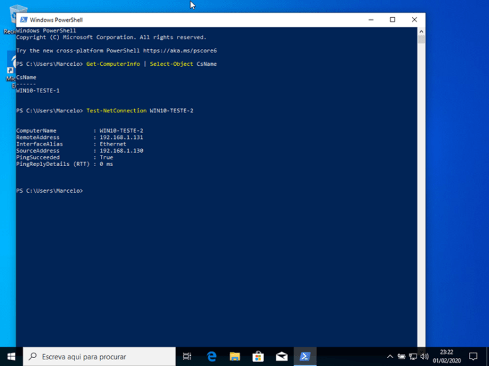Click the scrollbar up arrow
The height and width of the screenshot is (366, 489).
pyautogui.click(x=421, y=31)
